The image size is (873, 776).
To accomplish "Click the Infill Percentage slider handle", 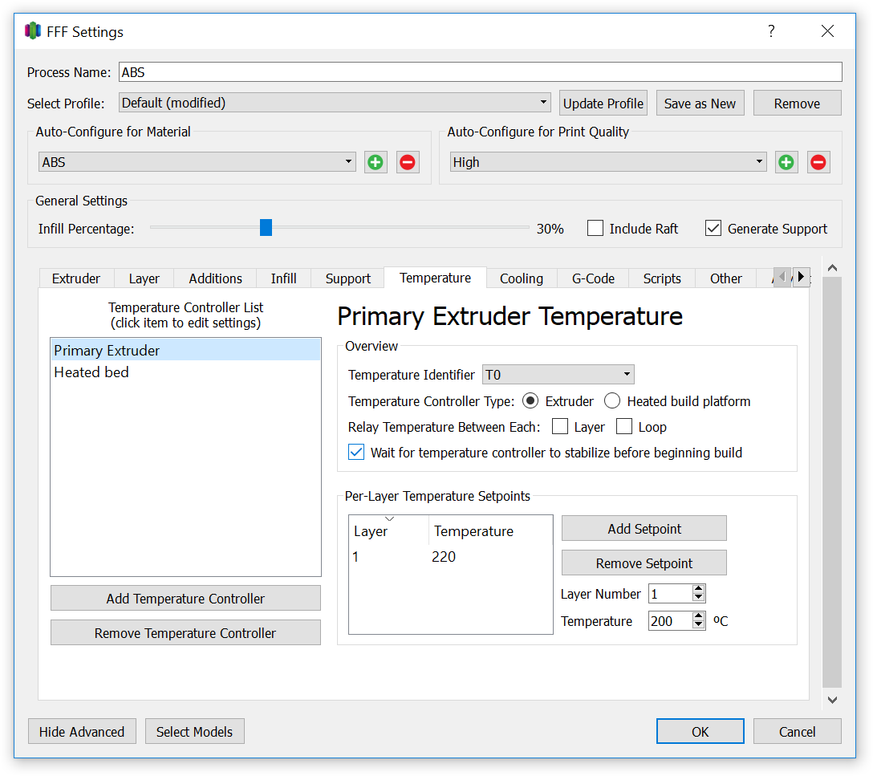I will coord(266,227).
